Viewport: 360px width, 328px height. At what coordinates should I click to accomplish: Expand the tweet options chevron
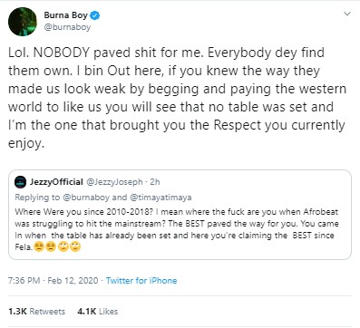pos(347,14)
